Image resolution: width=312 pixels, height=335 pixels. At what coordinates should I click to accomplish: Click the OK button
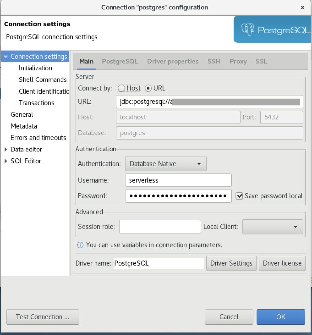pos(281,317)
